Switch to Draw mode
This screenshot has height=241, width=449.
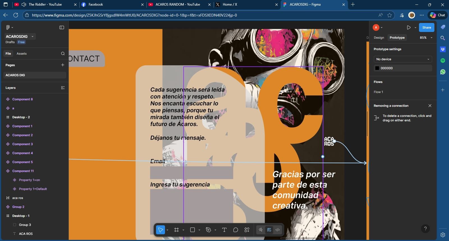[x=261, y=230]
